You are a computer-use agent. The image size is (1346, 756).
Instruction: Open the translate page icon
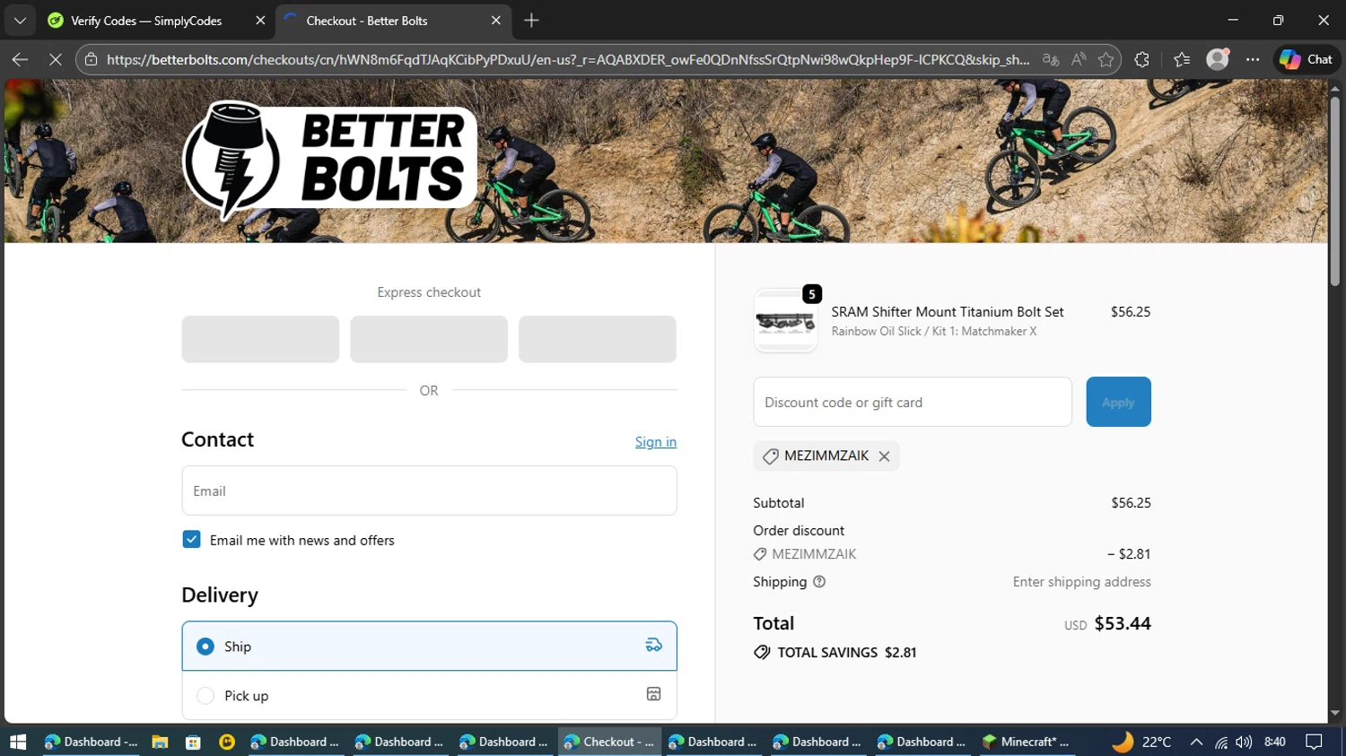pos(1051,59)
